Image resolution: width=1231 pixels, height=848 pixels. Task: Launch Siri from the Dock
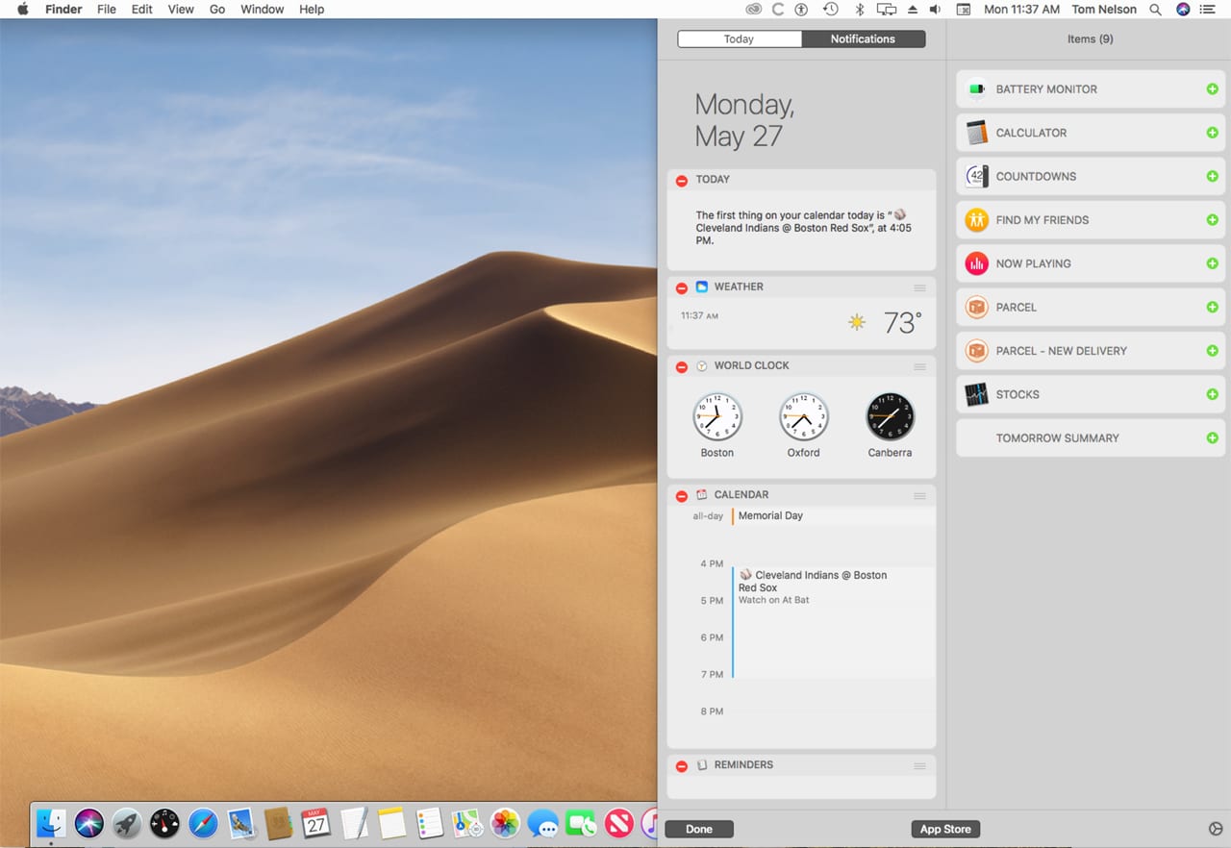(89, 823)
